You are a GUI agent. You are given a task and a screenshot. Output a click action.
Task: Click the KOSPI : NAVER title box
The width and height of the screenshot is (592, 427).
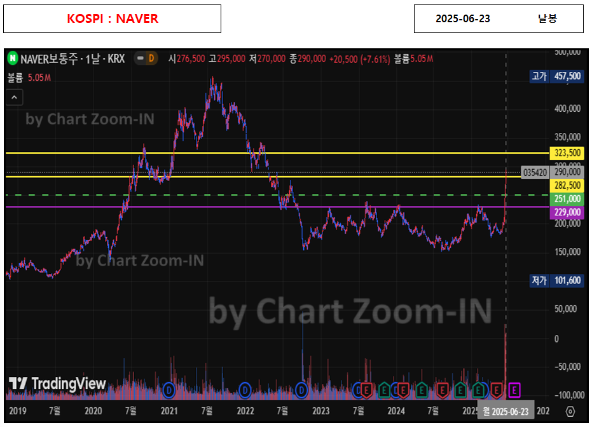point(112,19)
